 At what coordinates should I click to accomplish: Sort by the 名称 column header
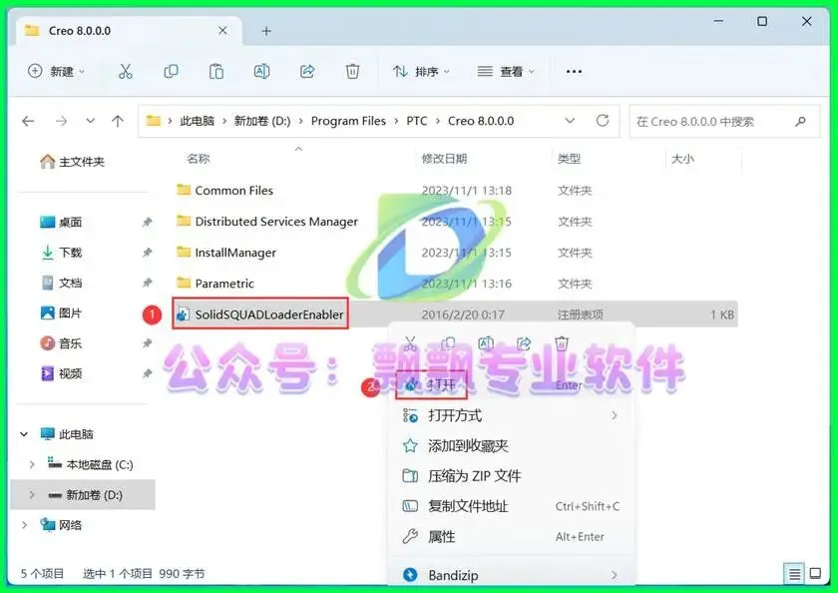click(x=199, y=159)
